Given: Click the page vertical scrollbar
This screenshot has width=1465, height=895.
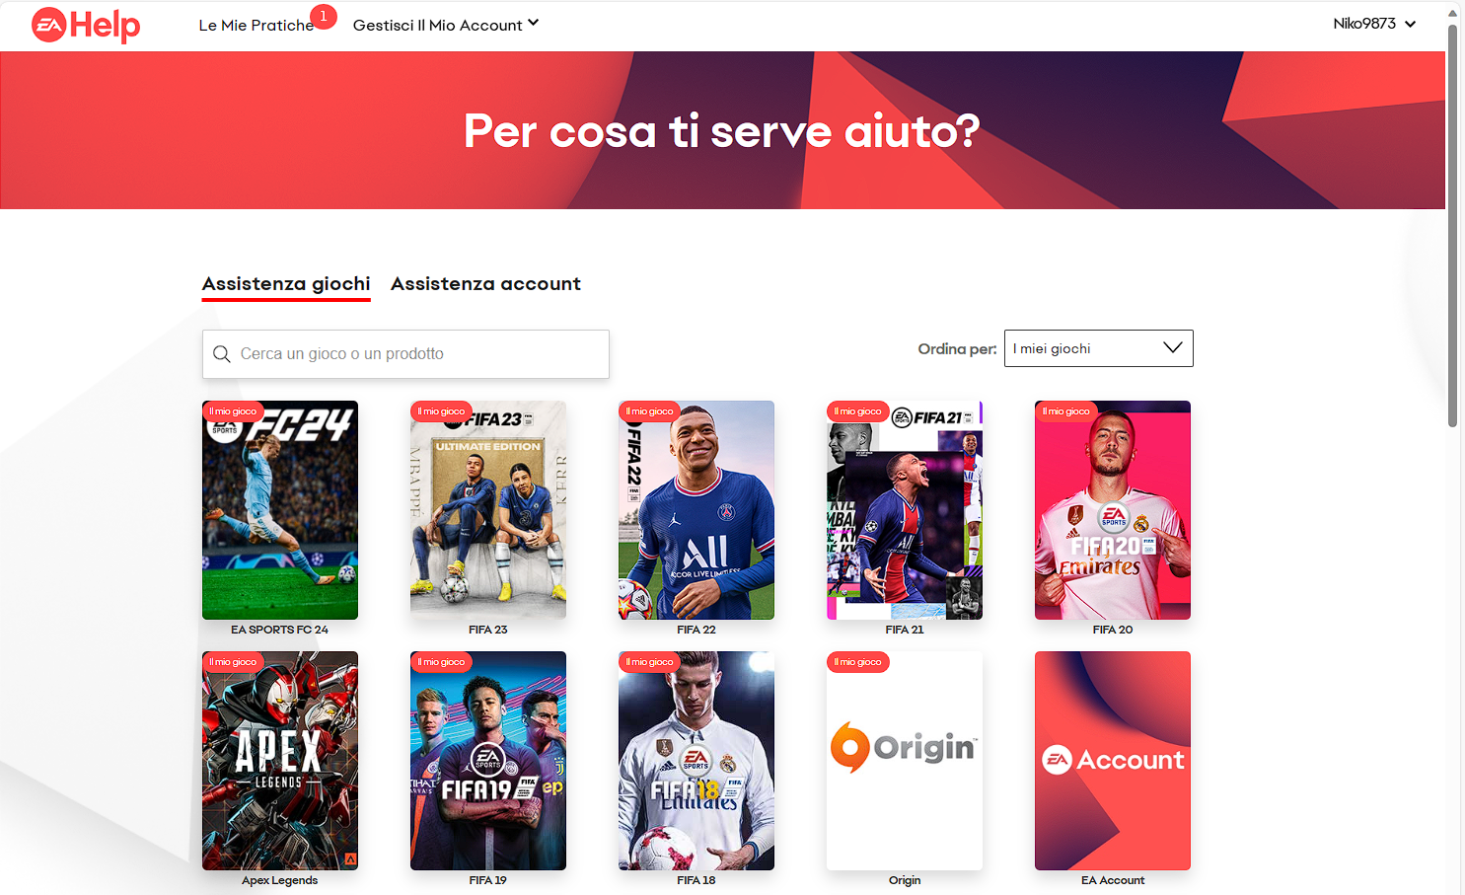Looking at the screenshot, I should tap(1452, 226).
